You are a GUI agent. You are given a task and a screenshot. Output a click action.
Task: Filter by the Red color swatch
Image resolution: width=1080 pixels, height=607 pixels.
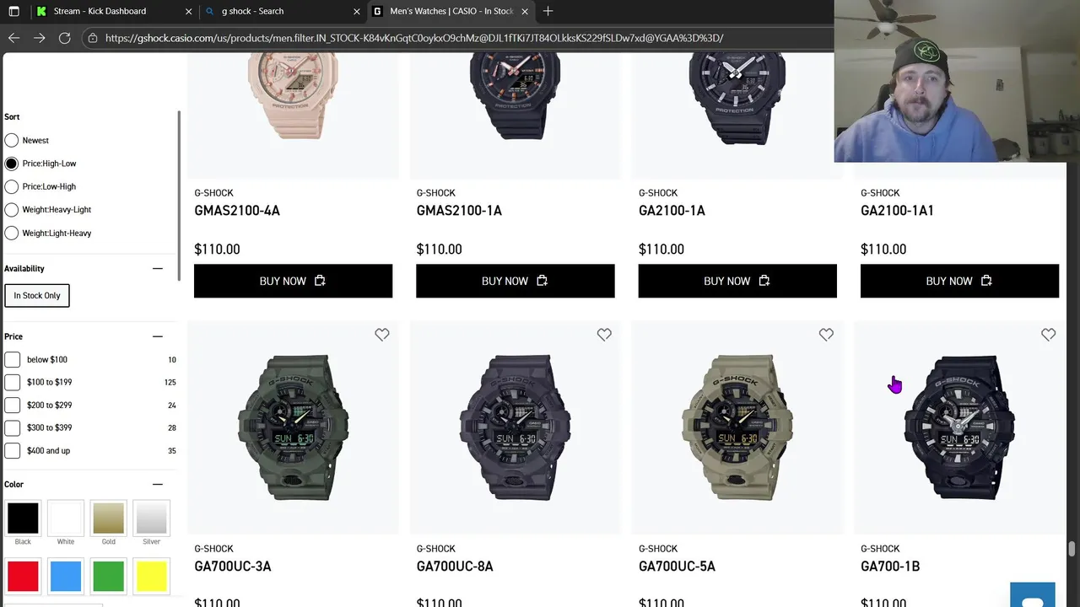click(23, 577)
